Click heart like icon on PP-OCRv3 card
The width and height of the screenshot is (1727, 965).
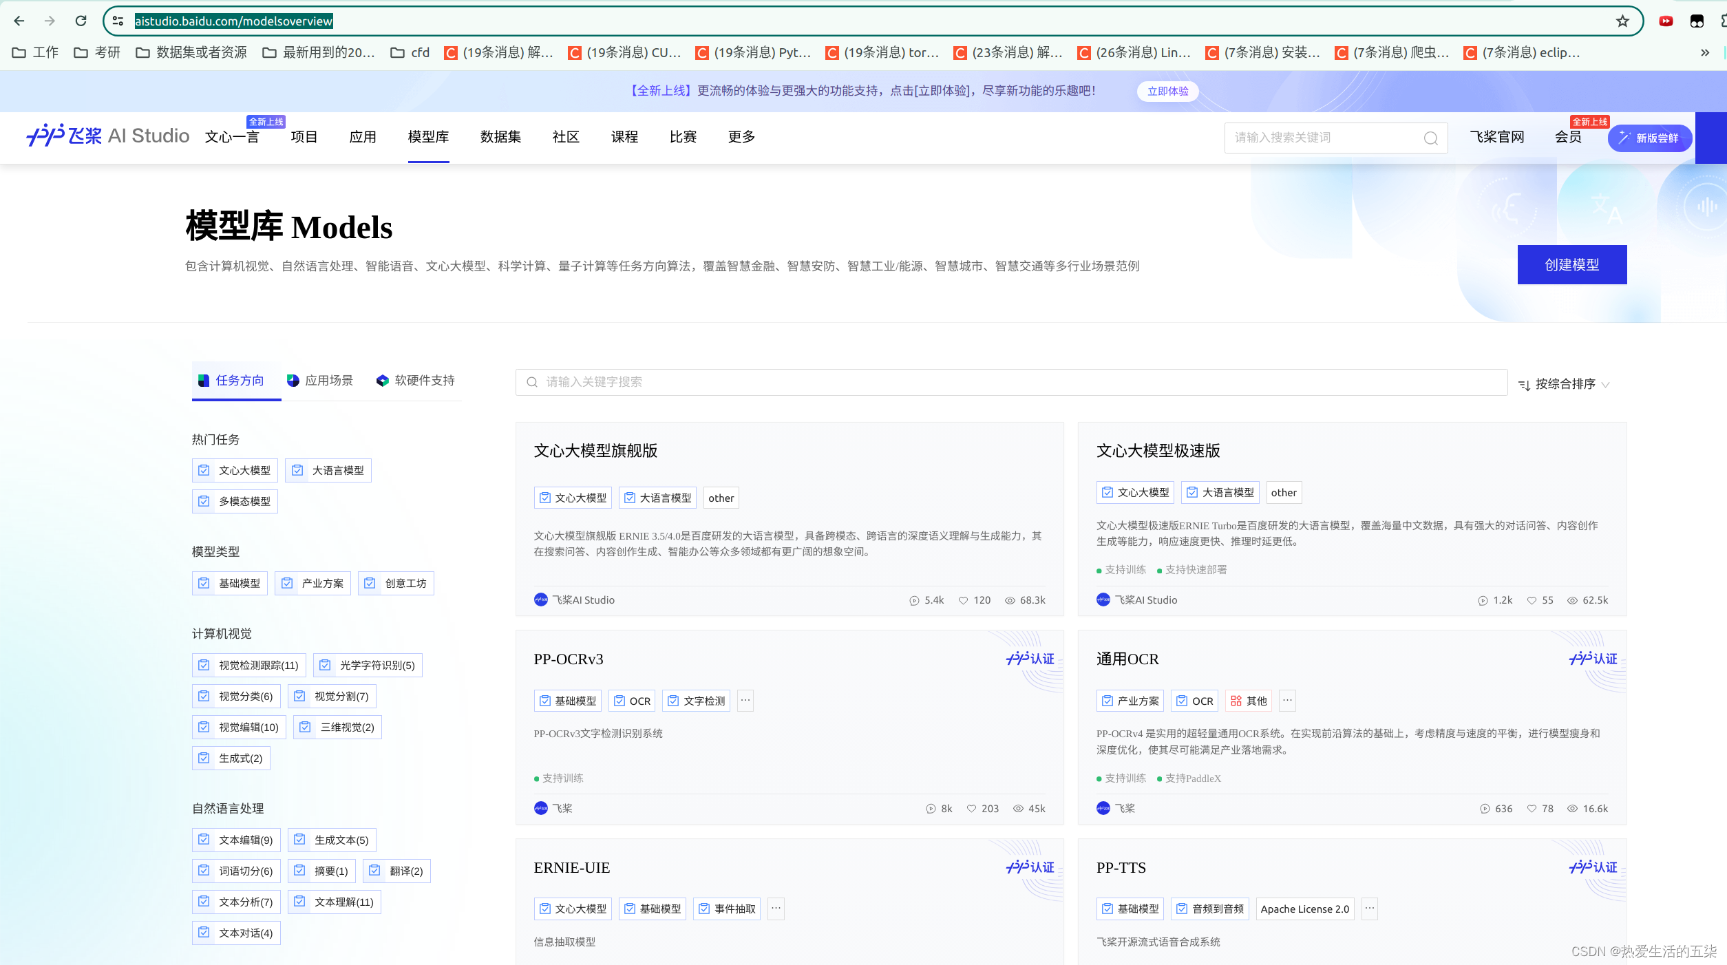coord(971,809)
